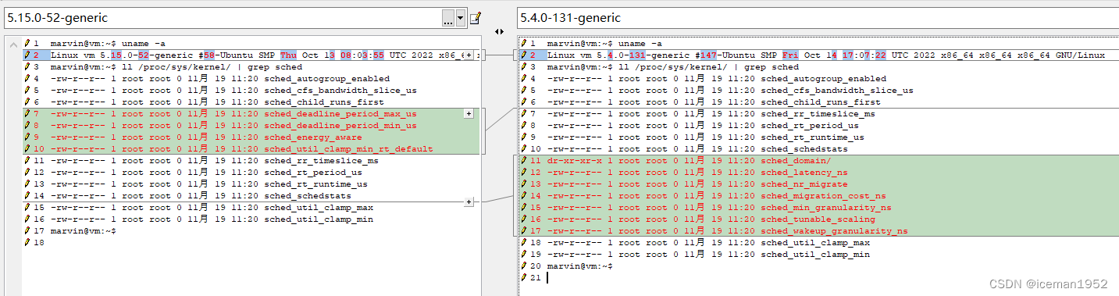Click the pencil icon on left line 11 sched_rr_timeslice_ms
Screen dimensions: 1119x296
pyautogui.click(x=27, y=161)
